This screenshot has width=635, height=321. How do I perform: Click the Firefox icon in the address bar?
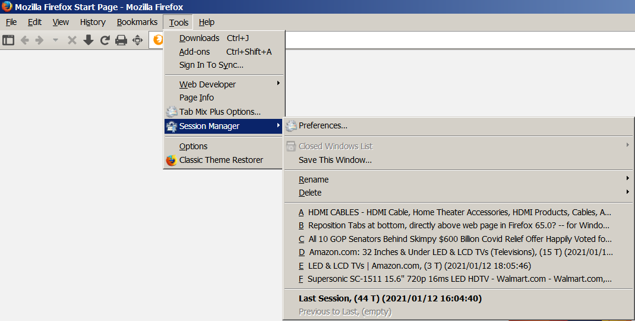click(x=158, y=40)
